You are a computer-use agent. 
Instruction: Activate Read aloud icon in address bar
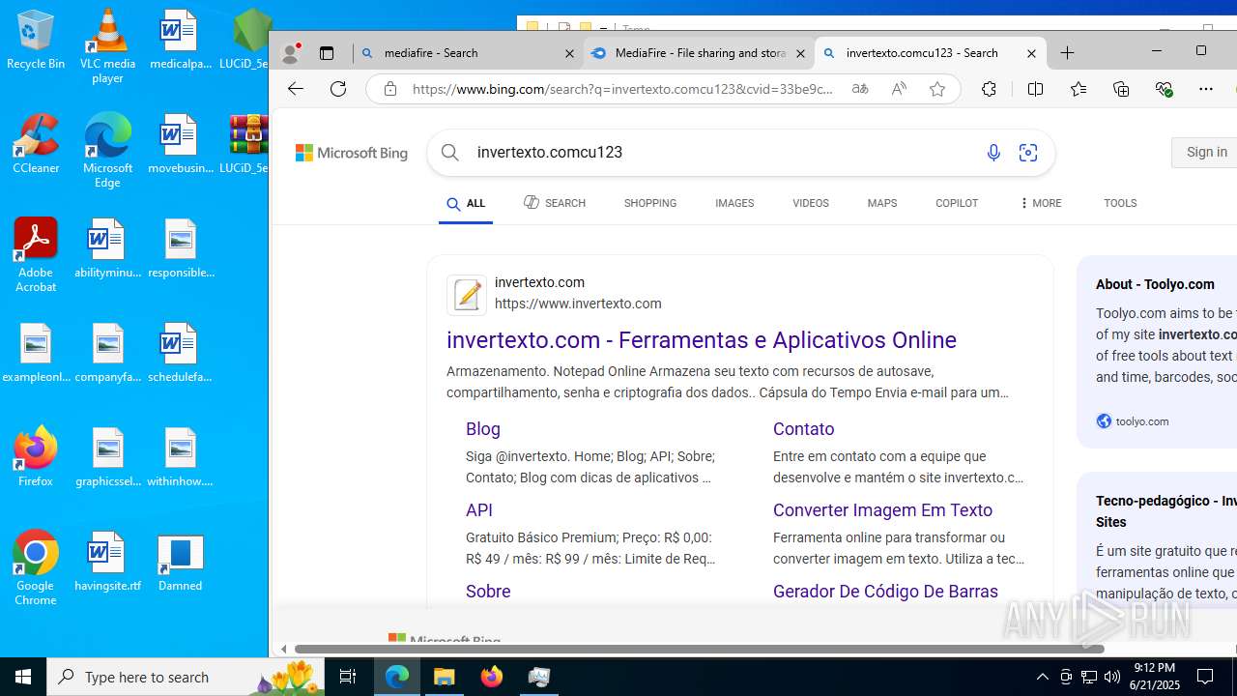coord(899,89)
